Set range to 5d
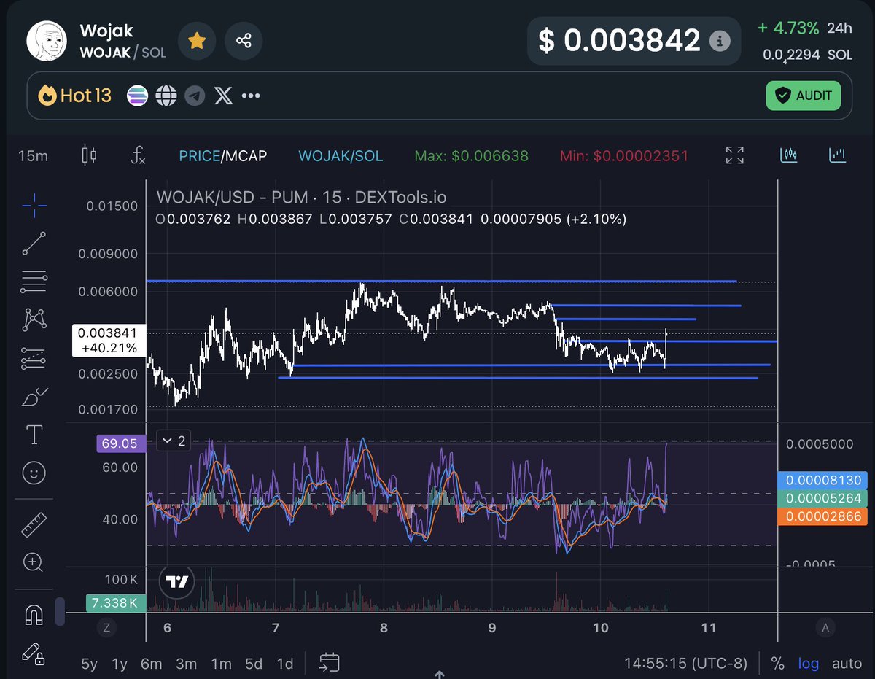 pos(254,664)
